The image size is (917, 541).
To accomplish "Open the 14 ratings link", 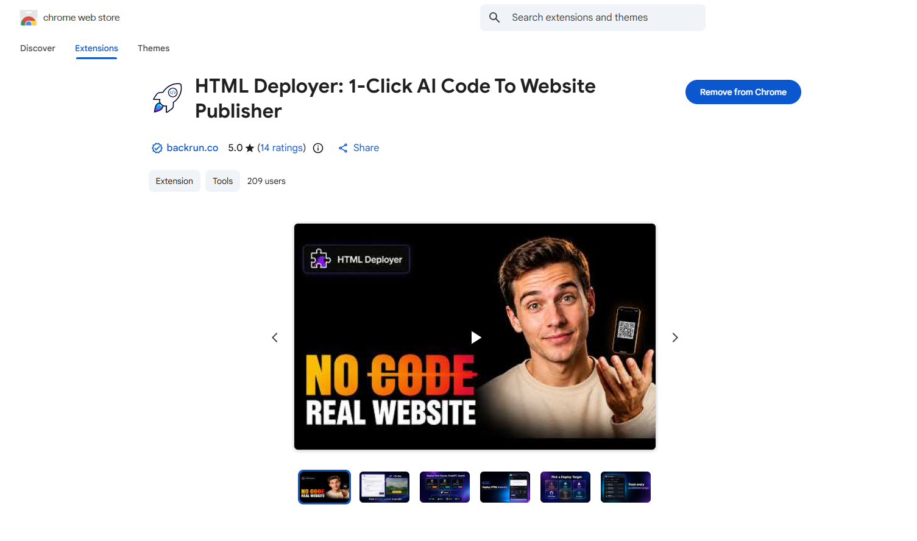I will pos(281,148).
